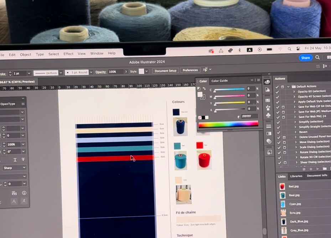Open macOS Control Center in menu bar
The image size is (331, 238).
coord(298,49)
